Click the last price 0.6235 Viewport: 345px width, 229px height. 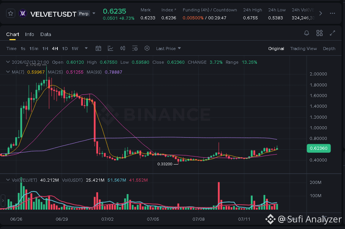(x=114, y=11)
